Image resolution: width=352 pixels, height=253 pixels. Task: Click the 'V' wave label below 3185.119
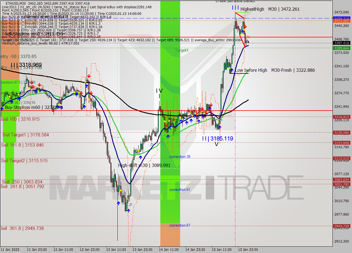pos(216,144)
